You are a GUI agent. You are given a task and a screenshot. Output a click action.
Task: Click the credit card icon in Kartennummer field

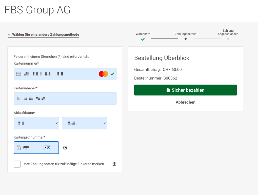[x=18, y=74]
